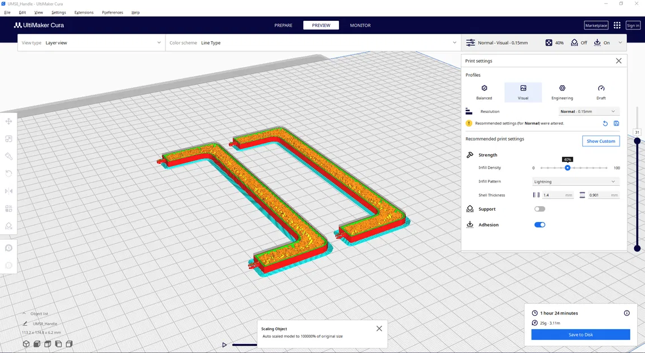The height and width of the screenshot is (353, 645).
Task: Select the Mirror tool in left toolbar
Action: [x=8, y=191]
